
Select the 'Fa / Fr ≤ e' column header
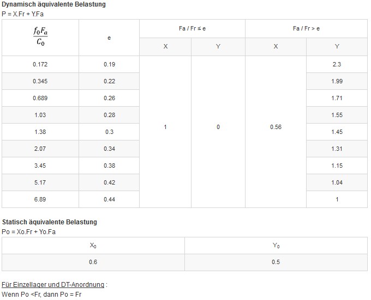pos(192,28)
